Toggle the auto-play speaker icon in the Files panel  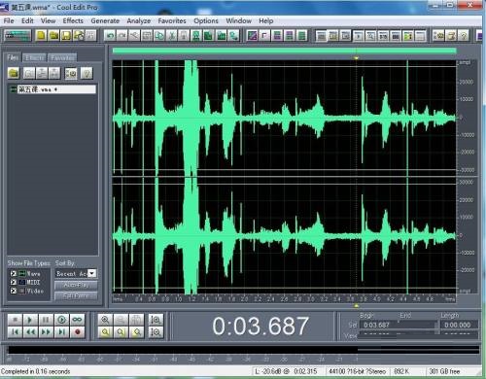[x=71, y=73]
